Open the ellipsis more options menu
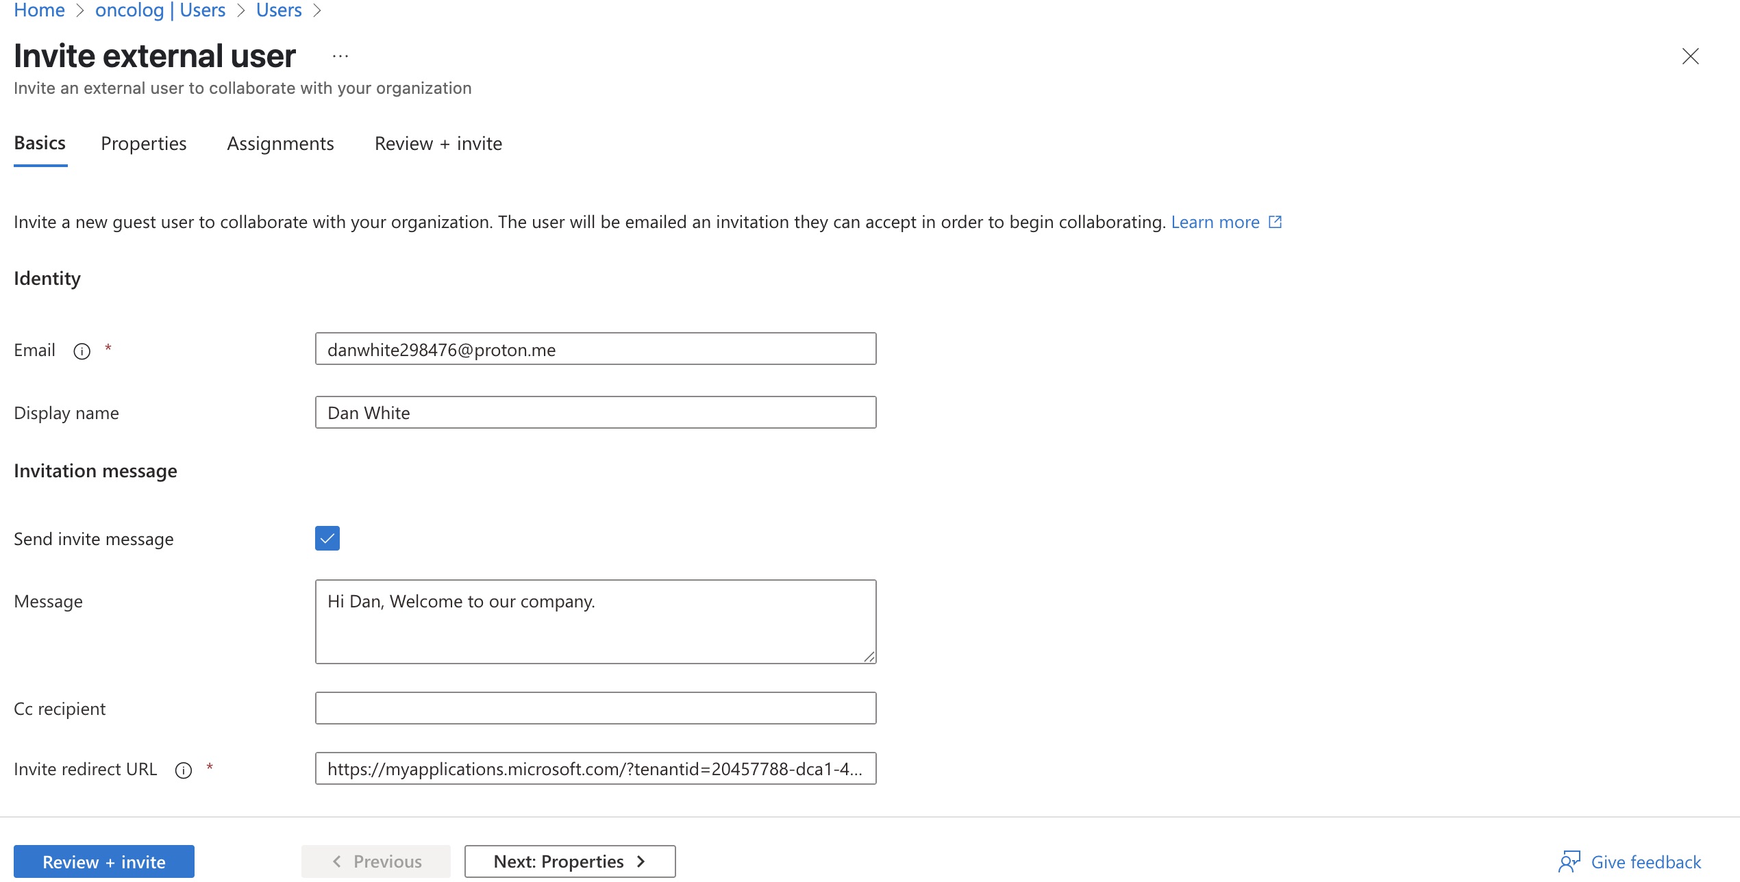 340,57
